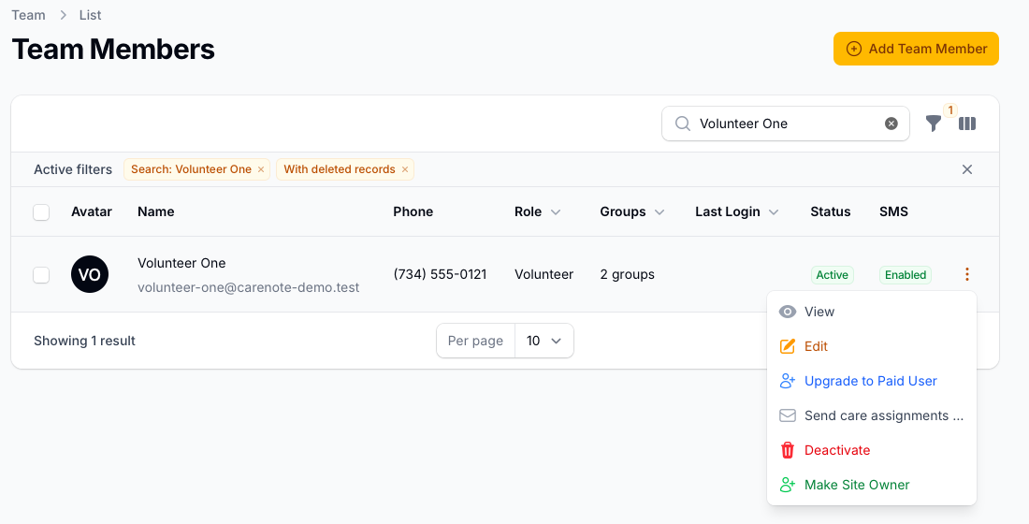Open Volunteer One row actions three-dot menu
Screen dimensions: 1029x524
tap(966, 274)
